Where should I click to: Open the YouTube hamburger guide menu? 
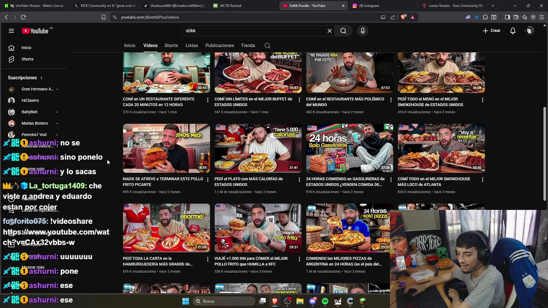(12, 31)
